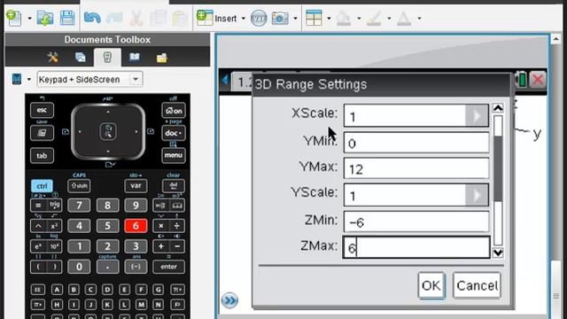The image size is (567, 319).
Task: Click the Cancel button
Action: [x=477, y=285]
